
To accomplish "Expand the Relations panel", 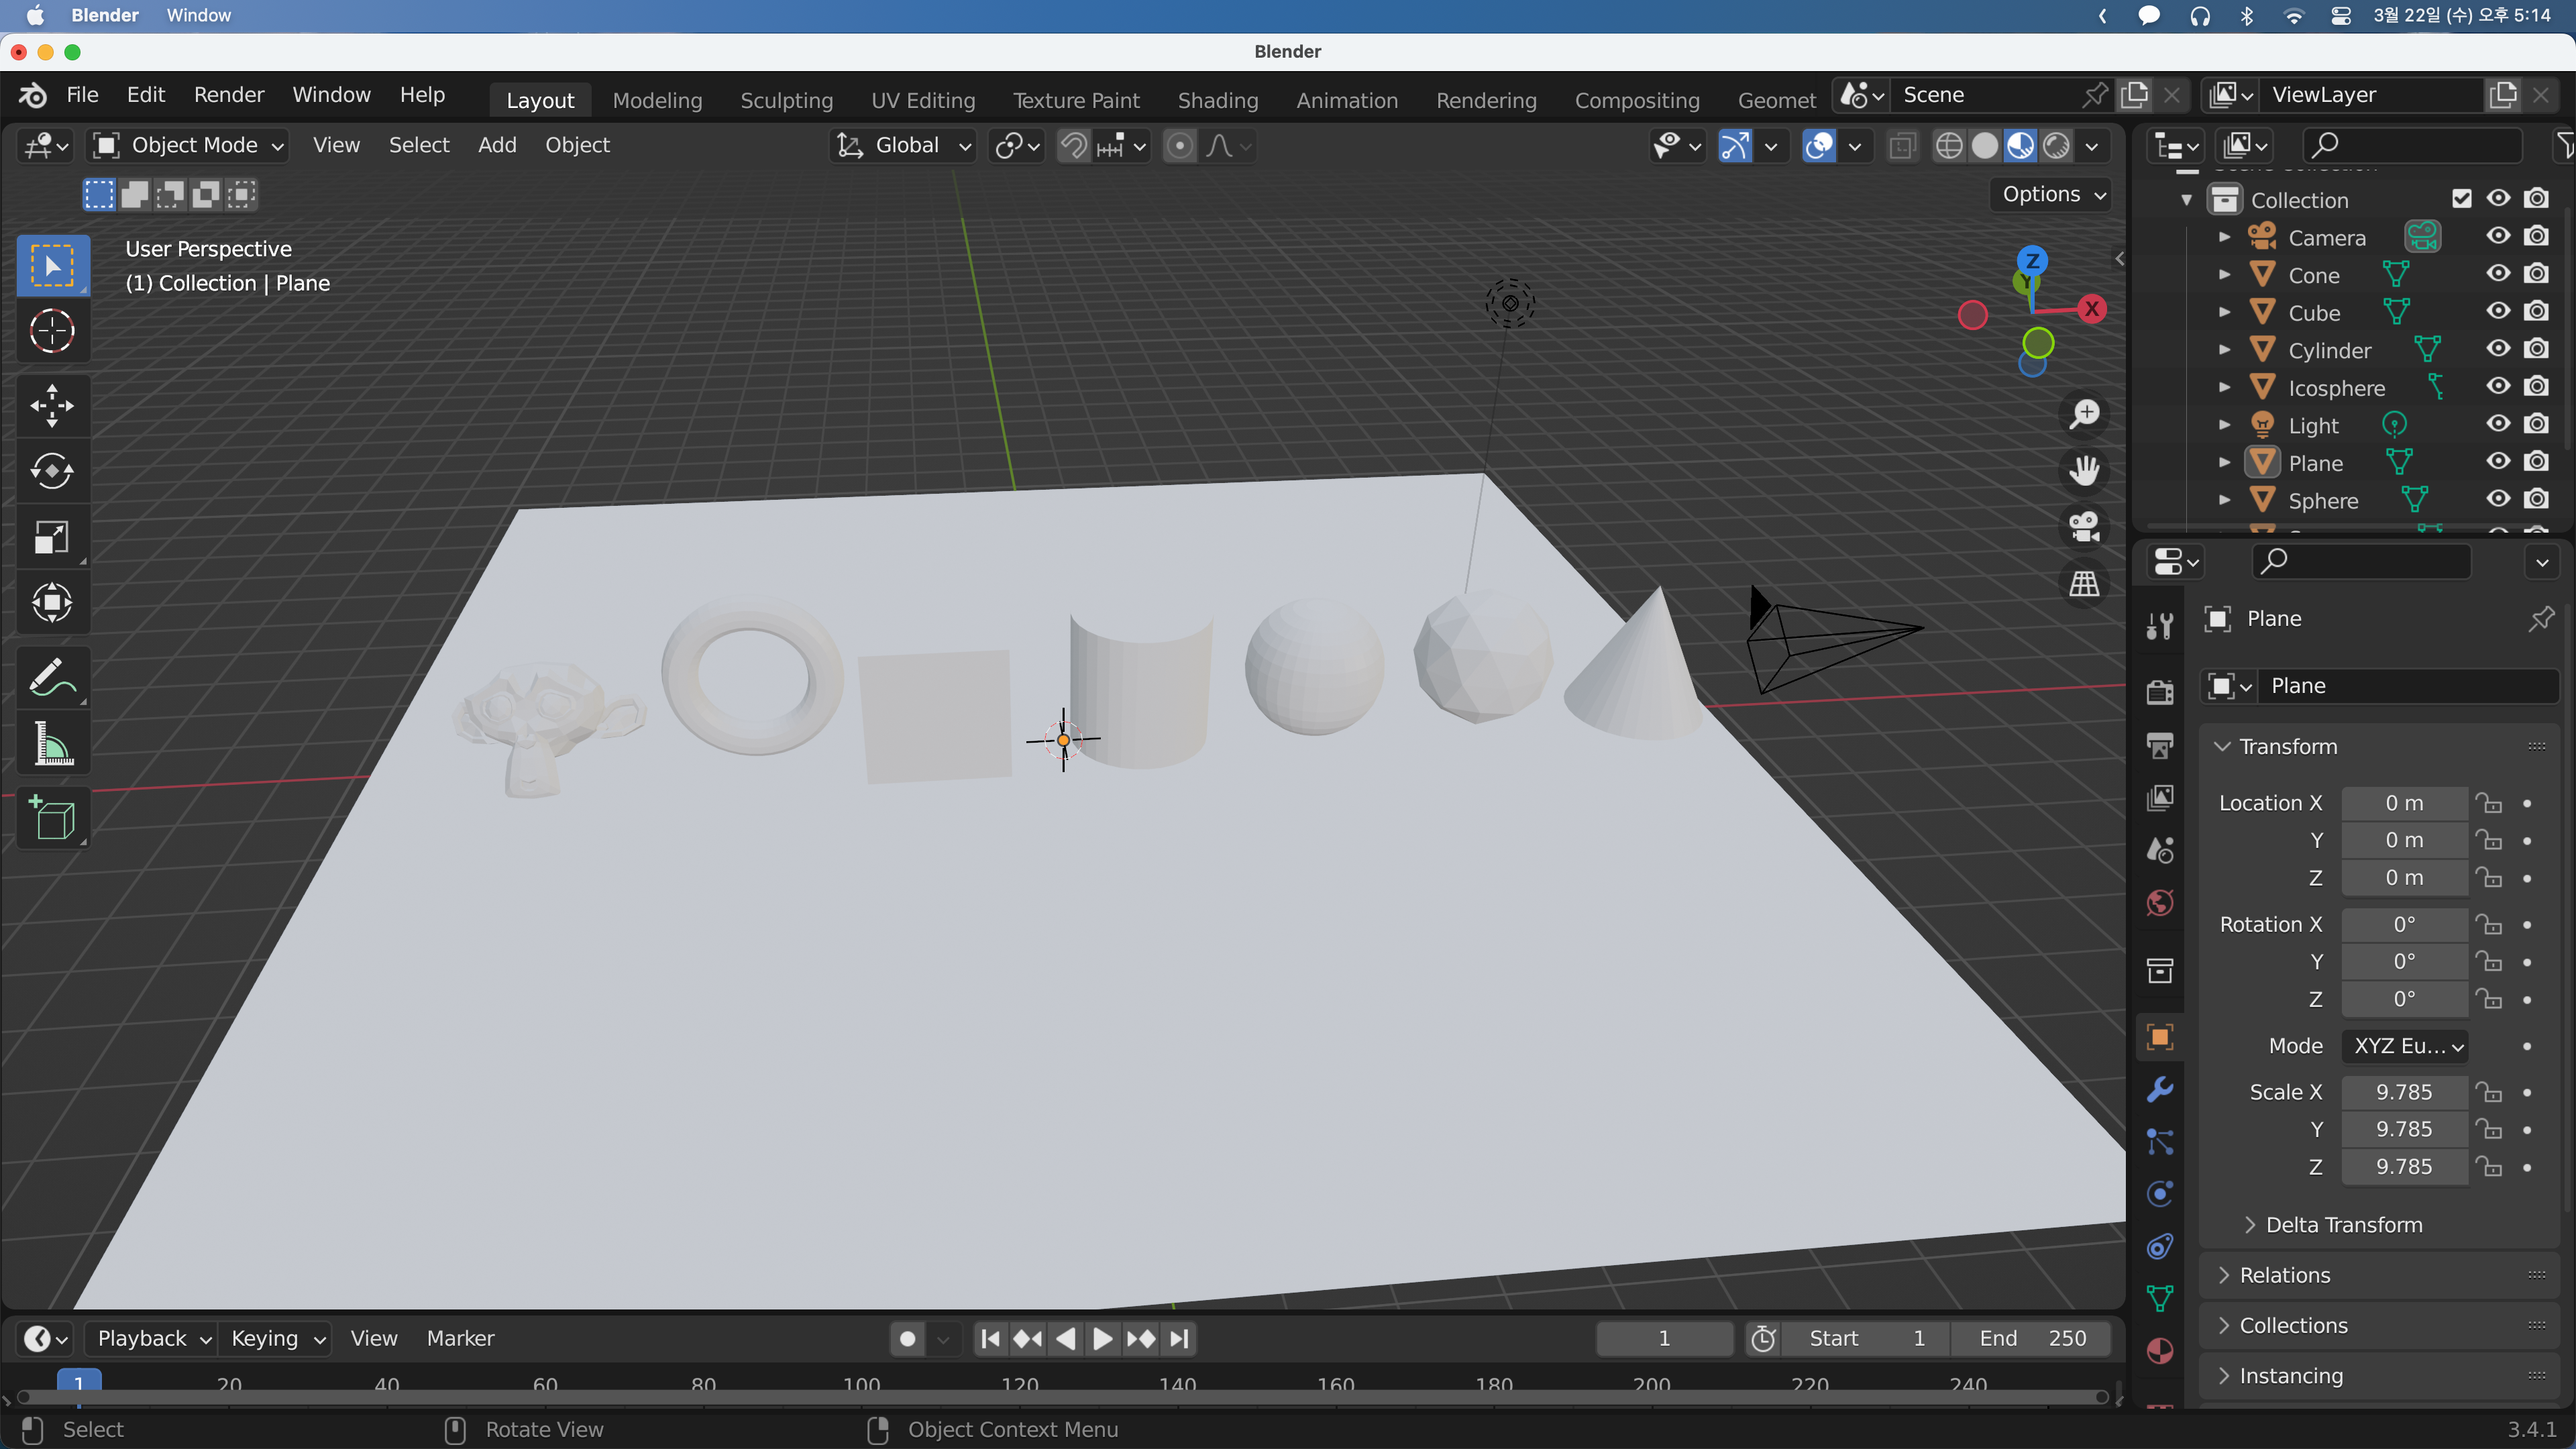I will coord(2223,1275).
